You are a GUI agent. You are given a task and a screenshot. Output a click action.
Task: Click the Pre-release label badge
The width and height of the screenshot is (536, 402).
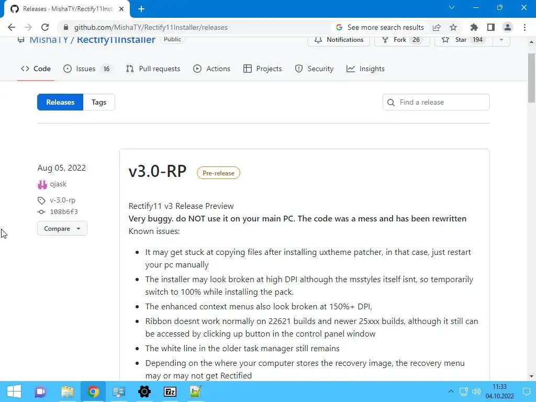point(218,173)
